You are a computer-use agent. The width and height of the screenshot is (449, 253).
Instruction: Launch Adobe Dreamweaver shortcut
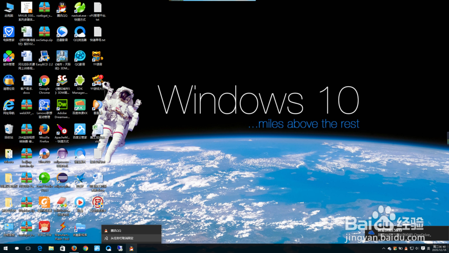coord(62,109)
